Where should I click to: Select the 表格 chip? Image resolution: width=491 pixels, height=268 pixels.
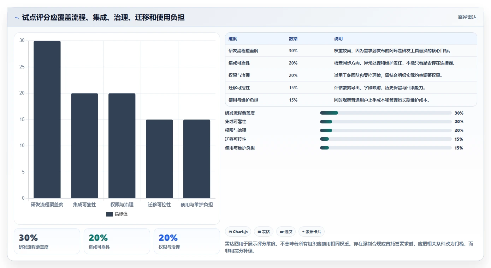264,232
